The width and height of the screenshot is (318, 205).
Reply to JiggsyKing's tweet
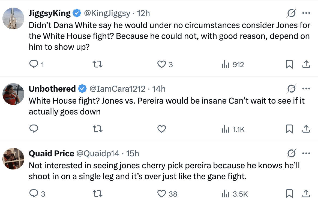(x=34, y=64)
